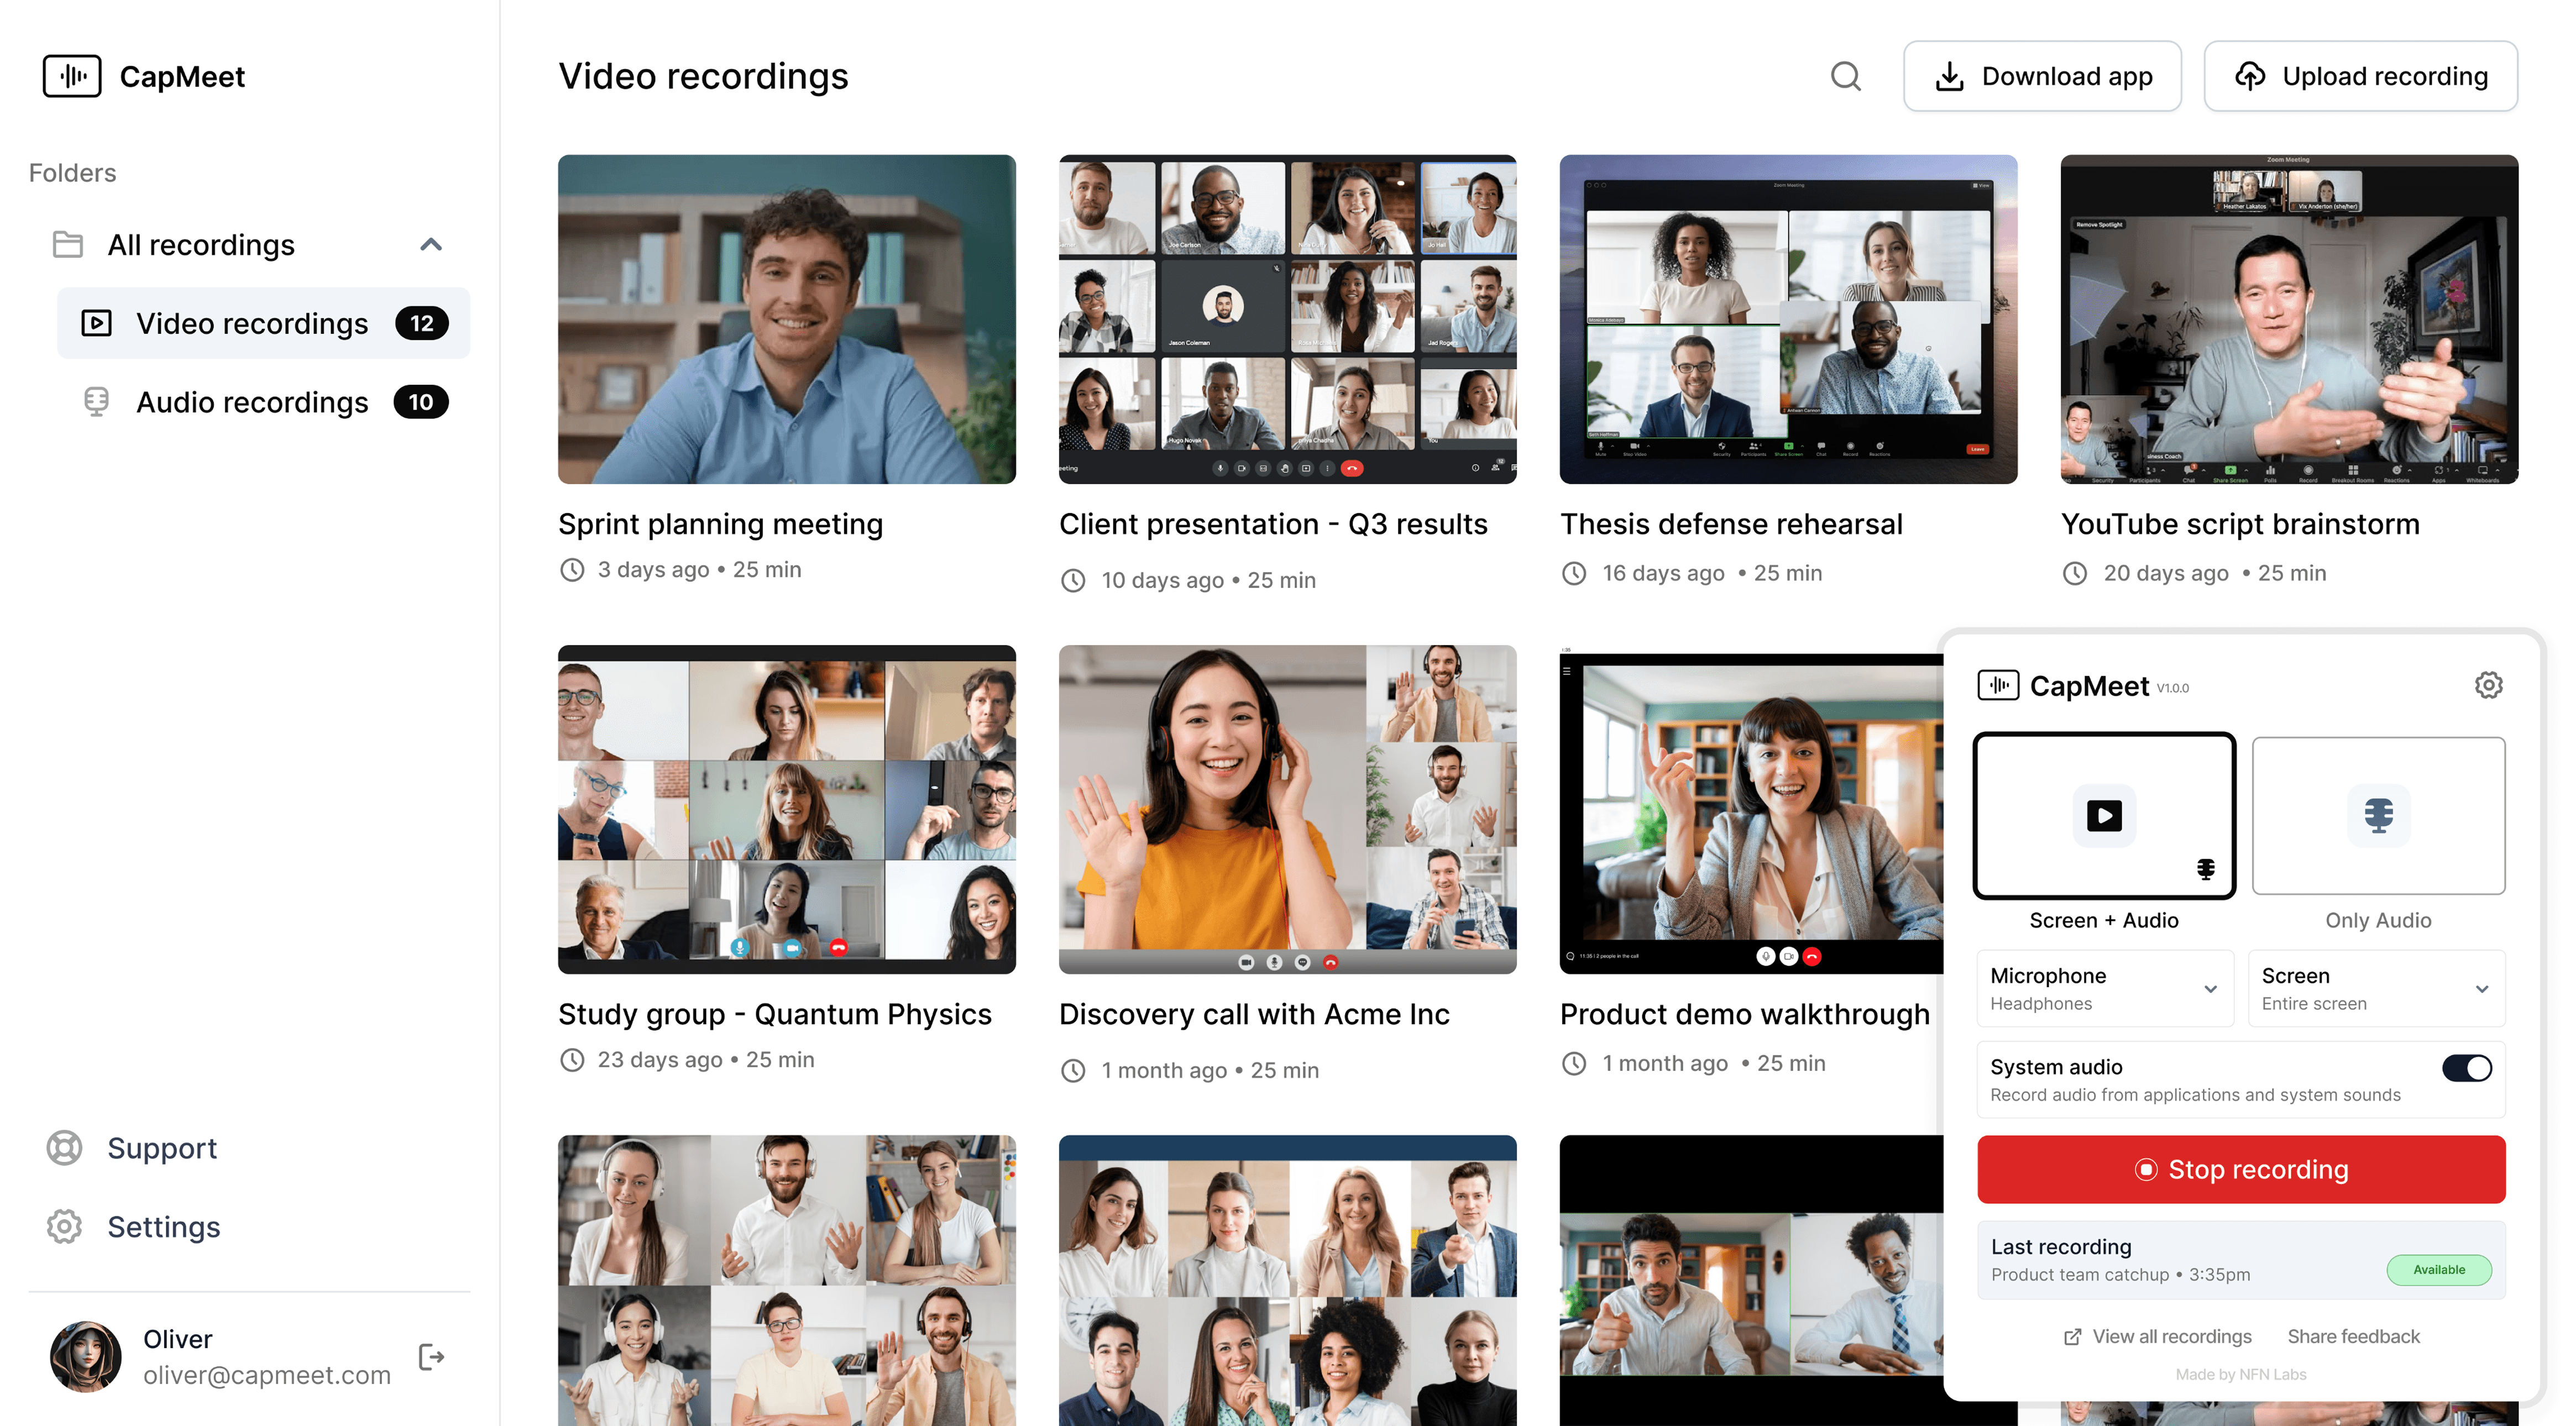Open the Audio recordings folder
Image resolution: width=2576 pixels, height=1426 pixels.
pyautogui.click(x=252, y=402)
